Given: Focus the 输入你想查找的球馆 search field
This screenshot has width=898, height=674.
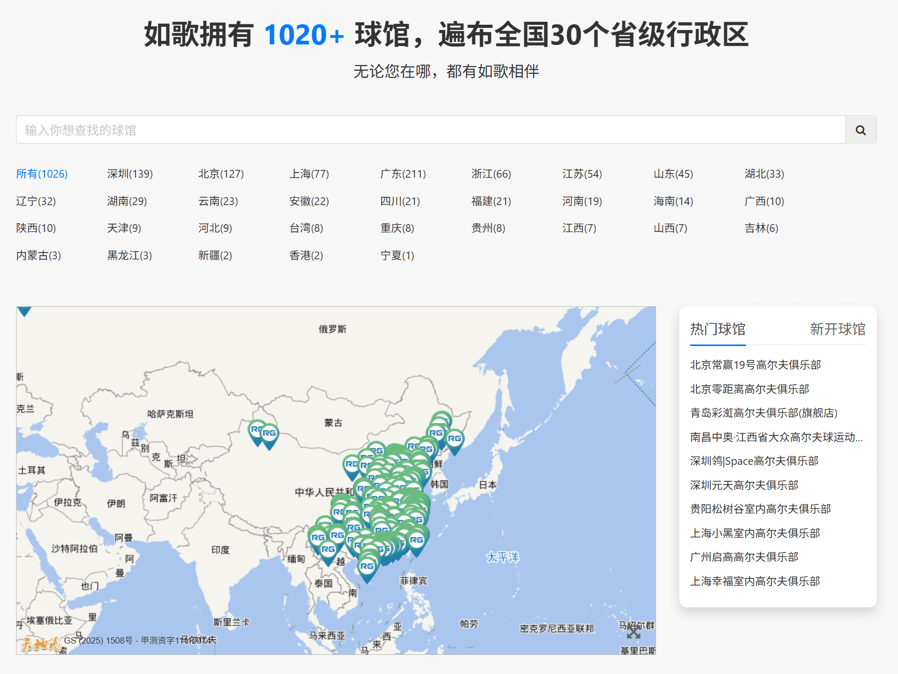Looking at the screenshot, I should pyautogui.click(x=430, y=130).
